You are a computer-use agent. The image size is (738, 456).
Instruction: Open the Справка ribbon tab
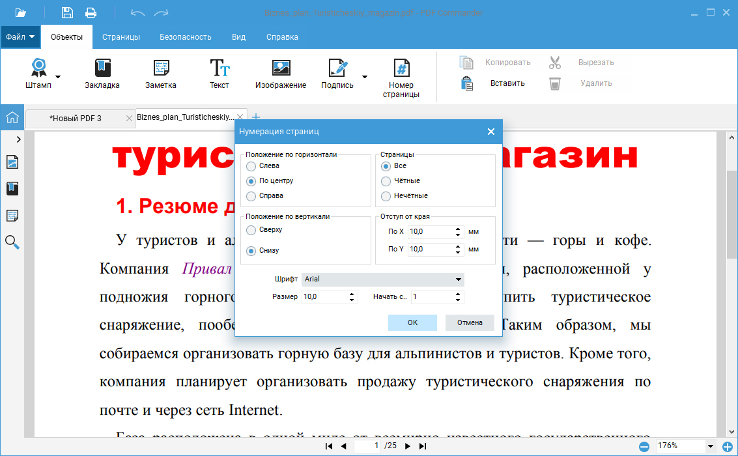pyautogui.click(x=282, y=36)
